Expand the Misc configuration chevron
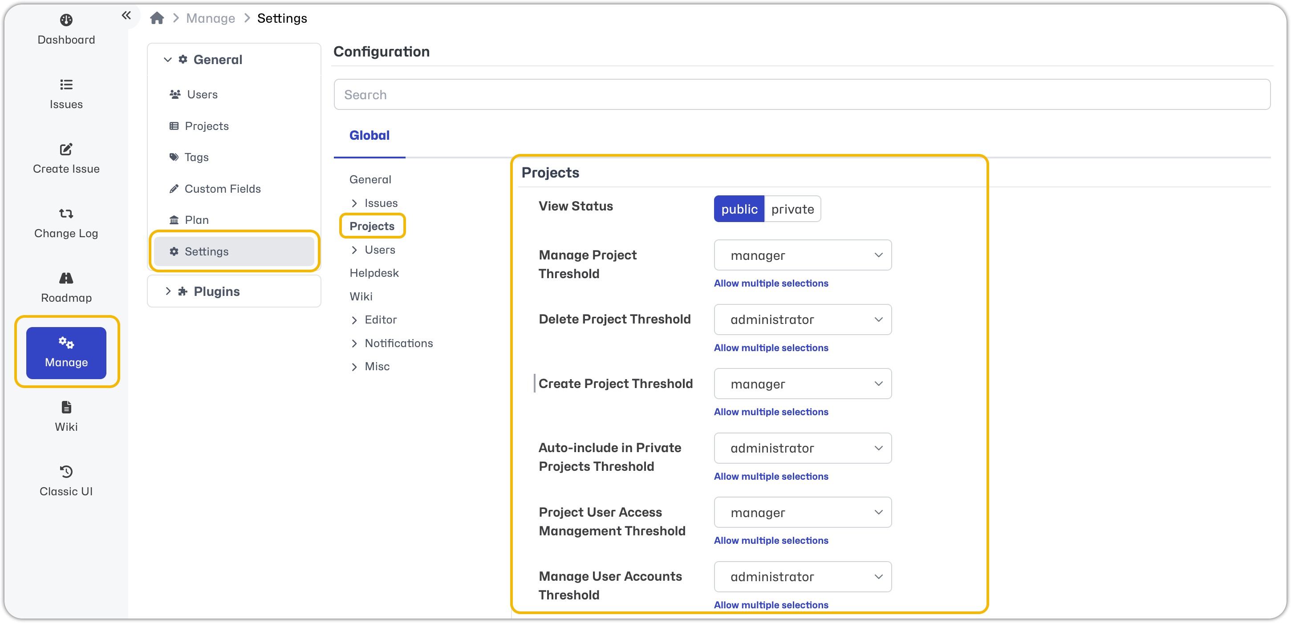The width and height of the screenshot is (1291, 623). pyautogui.click(x=354, y=367)
